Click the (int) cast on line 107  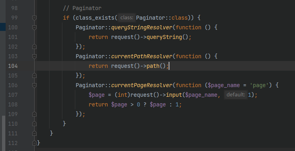(x=122, y=95)
